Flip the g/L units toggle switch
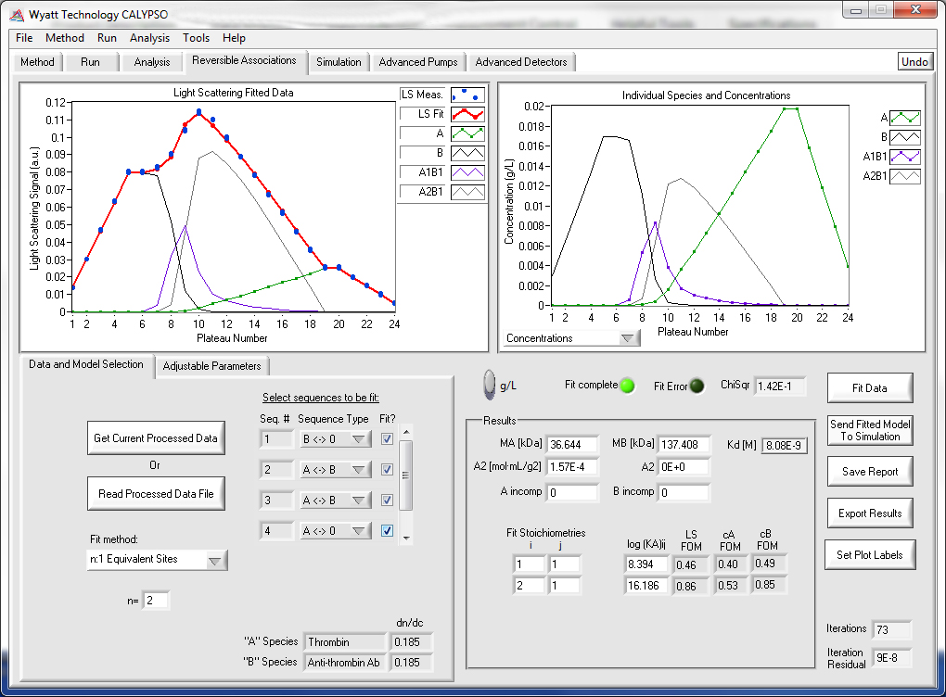Image resolution: width=946 pixels, height=697 pixels. coord(490,386)
